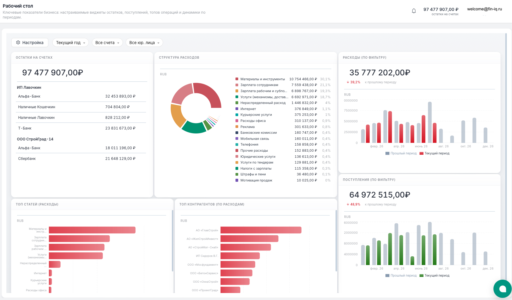Select Зарплата рабочим и субпо... legend entry
This screenshot has height=300, width=512.
283,91
